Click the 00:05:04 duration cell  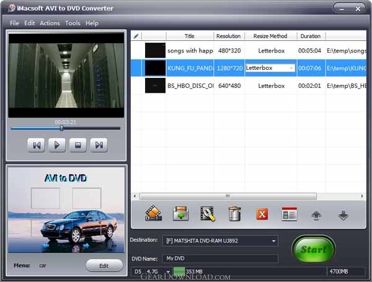(x=309, y=50)
